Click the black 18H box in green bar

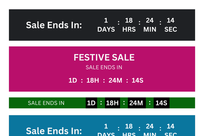[112, 103]
